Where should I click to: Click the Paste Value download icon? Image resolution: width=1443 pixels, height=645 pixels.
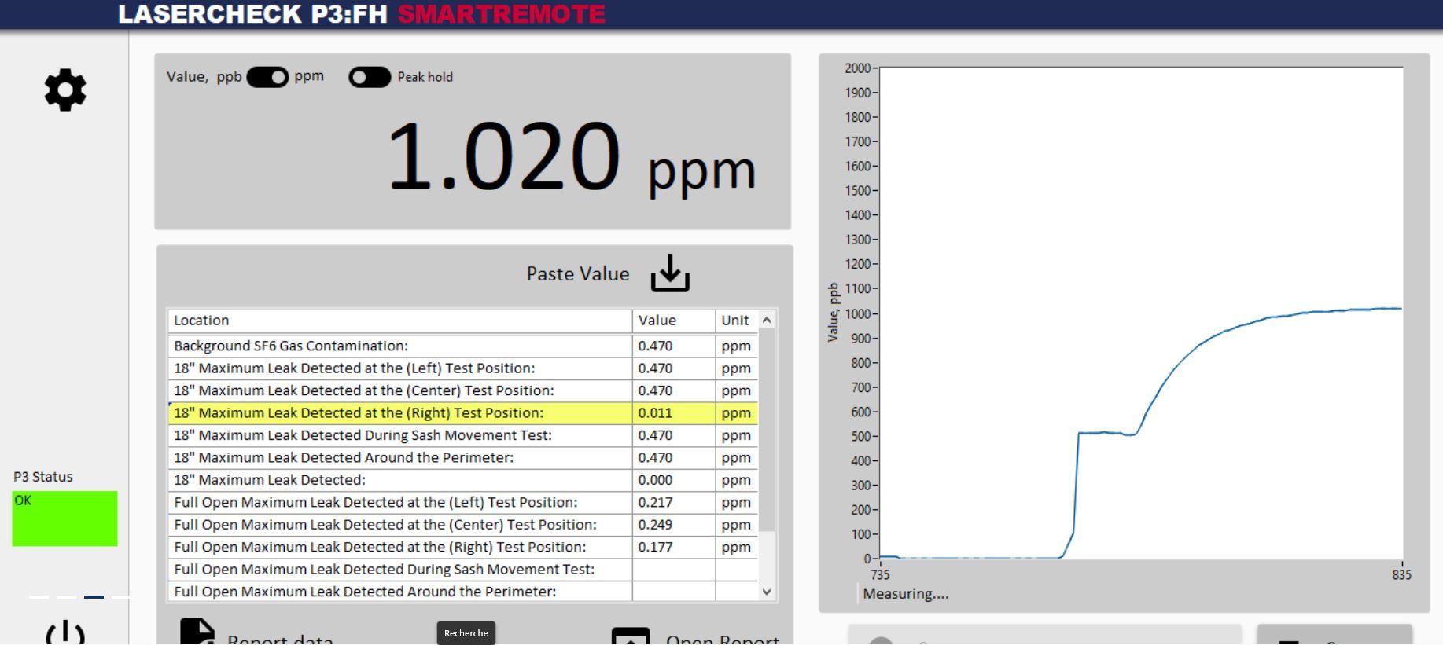[669, 273]
